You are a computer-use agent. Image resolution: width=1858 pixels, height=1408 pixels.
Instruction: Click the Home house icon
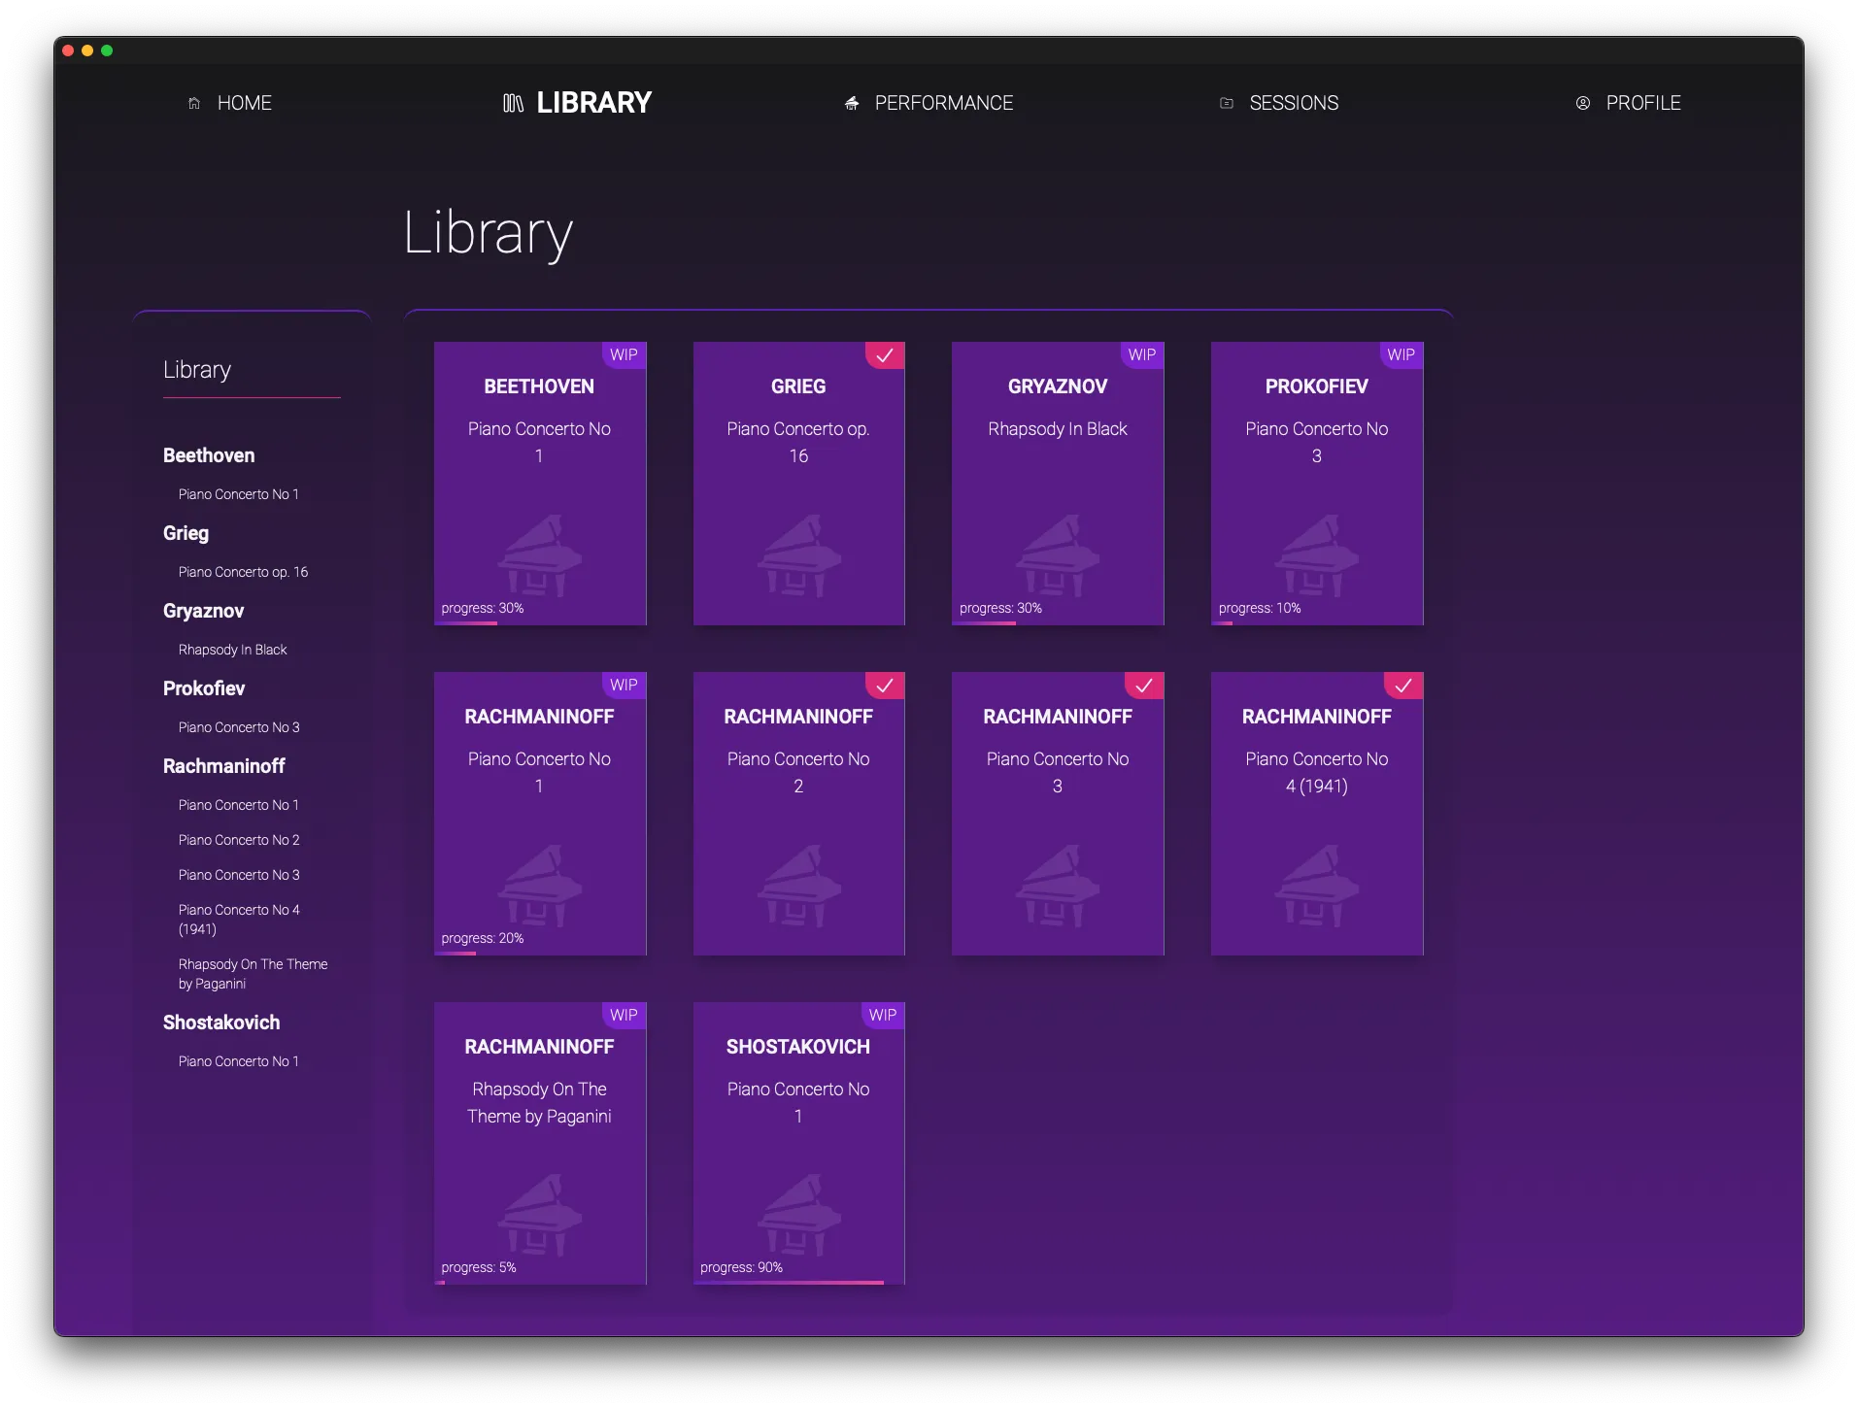(194, 103)
